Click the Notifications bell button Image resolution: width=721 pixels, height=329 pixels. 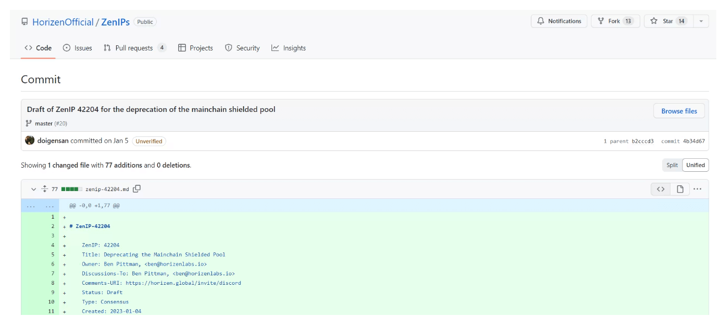(559, 21)
